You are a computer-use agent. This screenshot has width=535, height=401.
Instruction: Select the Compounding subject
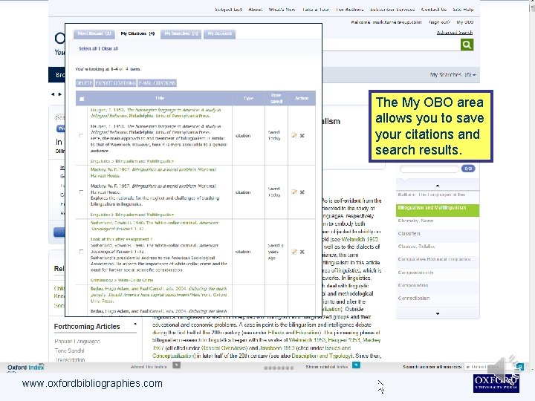click(x=413, y=285)
